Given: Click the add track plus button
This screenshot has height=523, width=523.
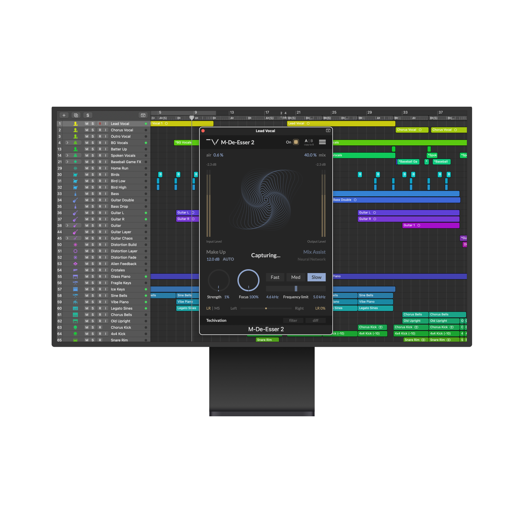Looking at the screenshot, I should (x=64, y=115).
